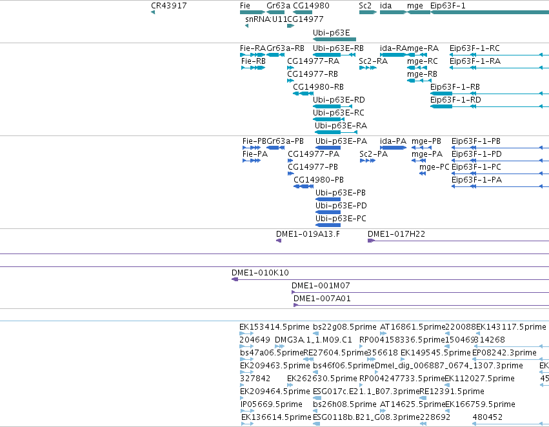Click the CG14977 gene label
This screenshot has height=427, width=549.
point(305,19)
